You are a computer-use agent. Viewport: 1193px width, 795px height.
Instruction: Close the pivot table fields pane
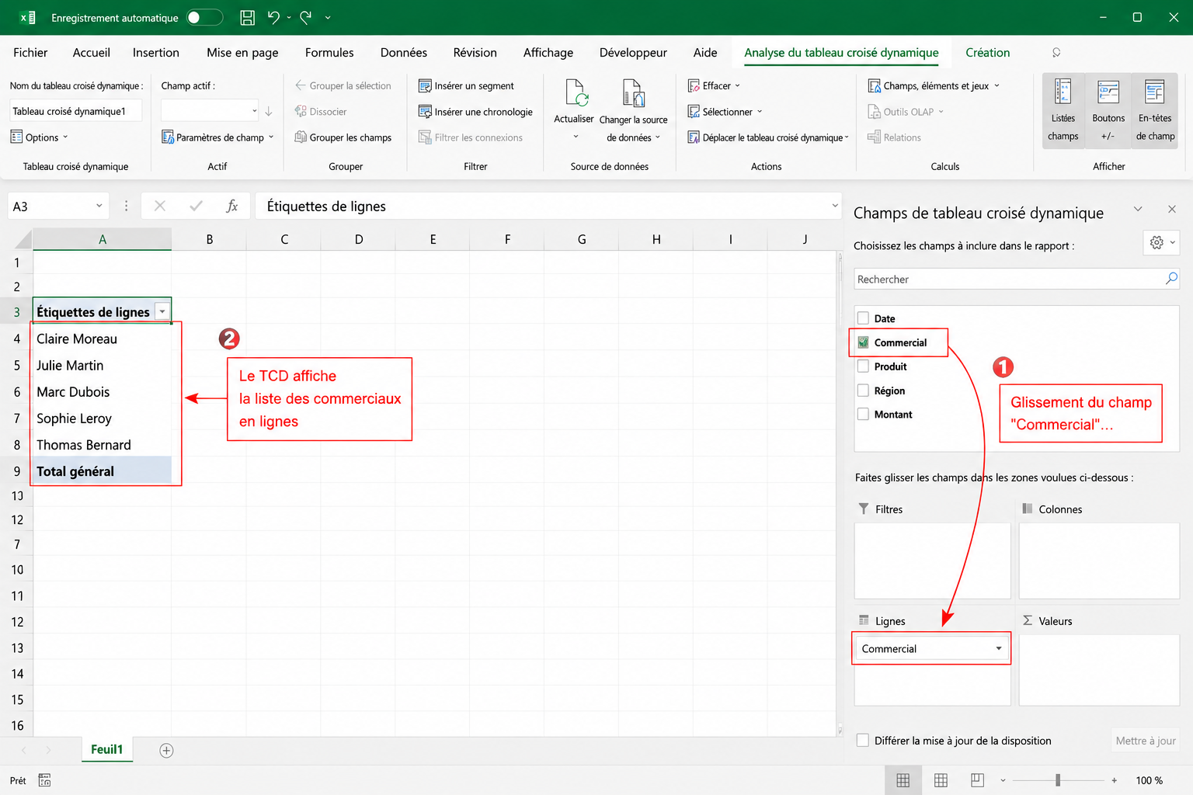[x=1172, y=209]
